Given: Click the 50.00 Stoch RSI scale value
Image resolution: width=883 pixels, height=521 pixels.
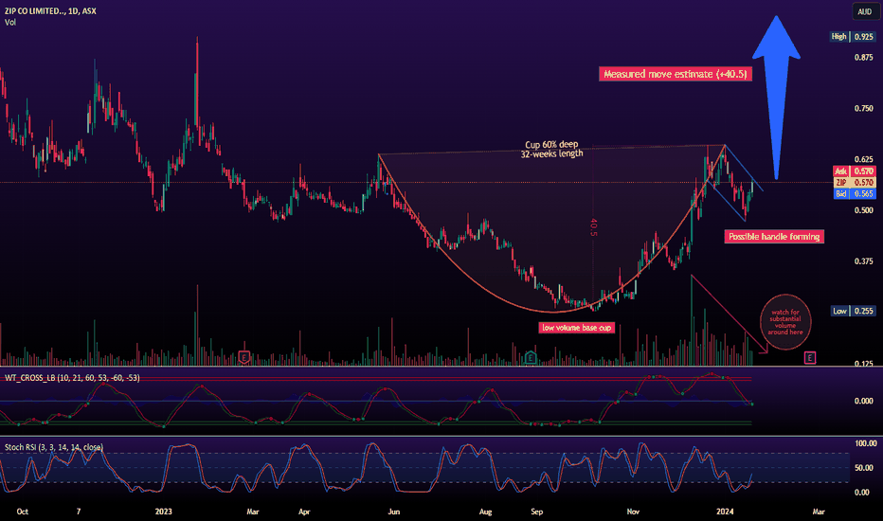Looking at the screenshot, I should click(864, 468).
